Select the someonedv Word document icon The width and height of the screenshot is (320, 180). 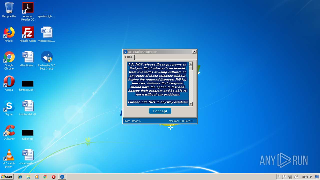pos(28,157)
